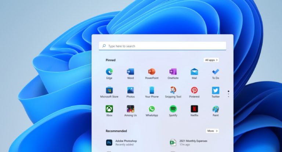Open the Your Phone app
The height and width of the screenshot is (152, 282).
pyautogui.click(x=152, y=93)
